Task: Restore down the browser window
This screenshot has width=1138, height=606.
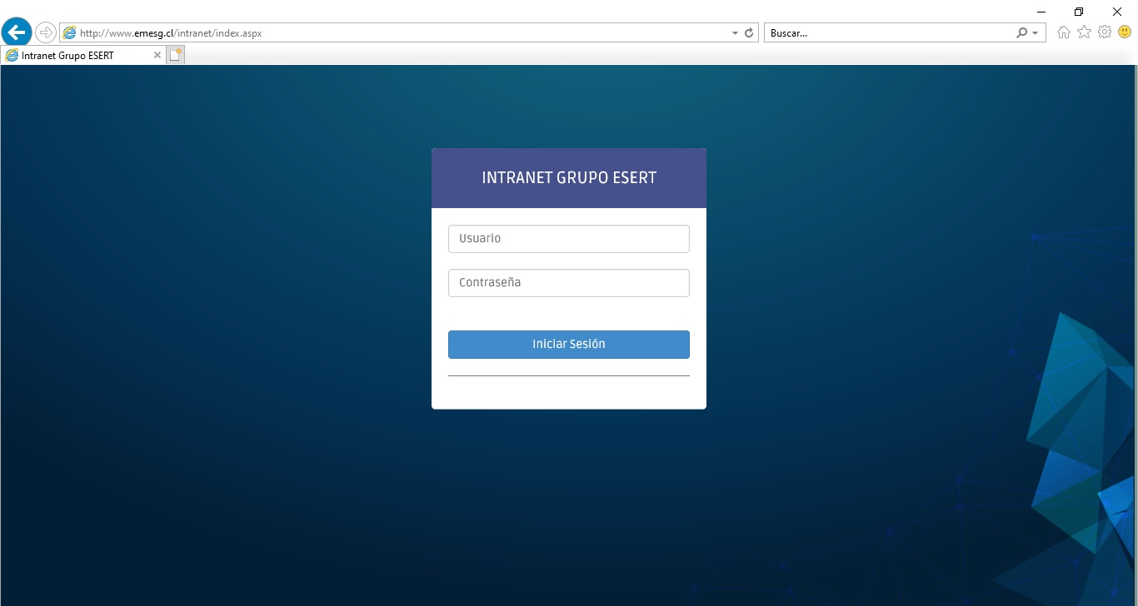Action: (x=1079, y=12)
